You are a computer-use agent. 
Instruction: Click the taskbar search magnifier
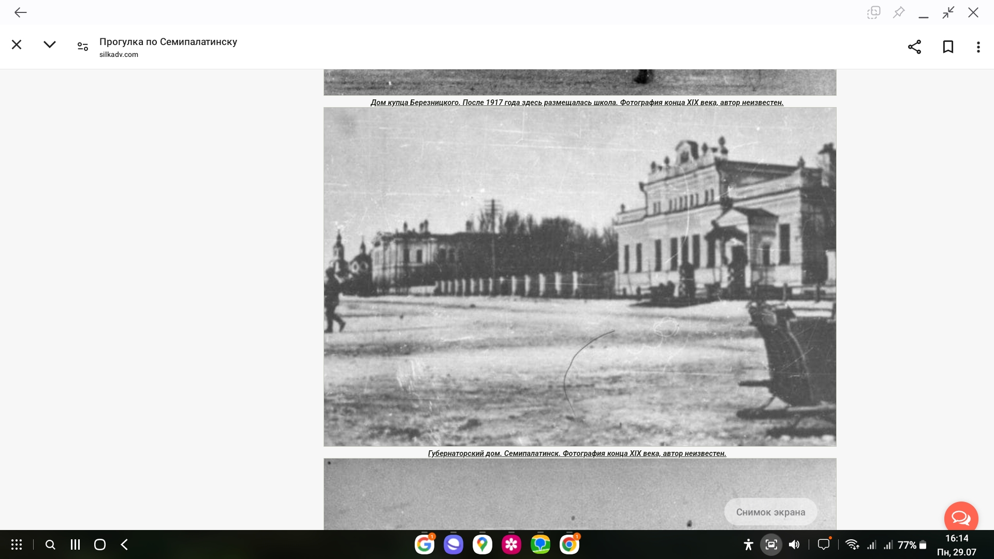[50, 545]
